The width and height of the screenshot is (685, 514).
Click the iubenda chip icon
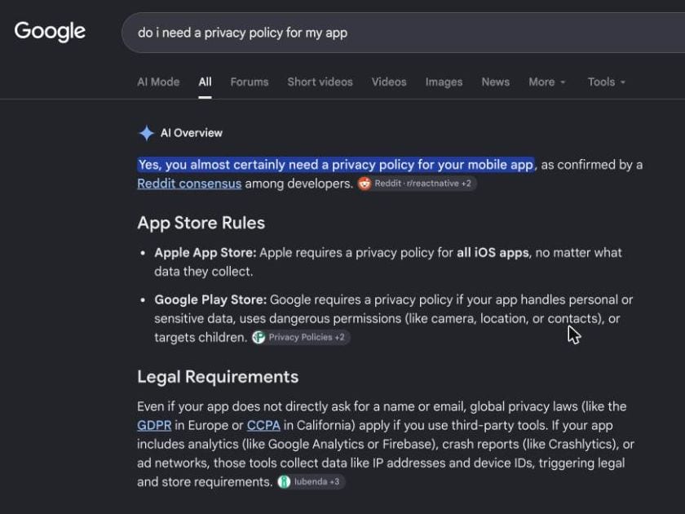click(x=284, y=481)
